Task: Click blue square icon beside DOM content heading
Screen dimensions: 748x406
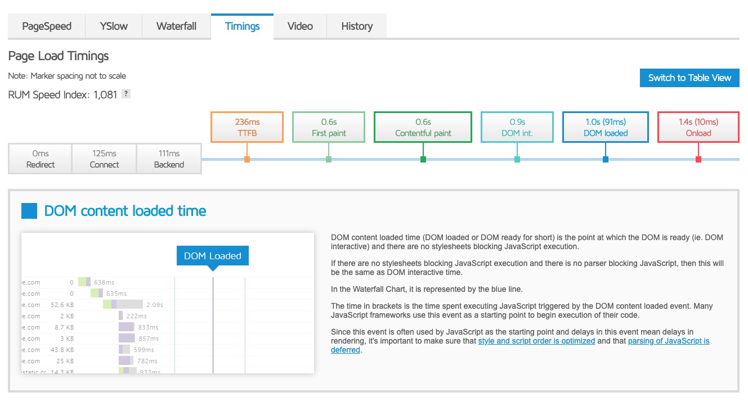Action: pos(29,211)
